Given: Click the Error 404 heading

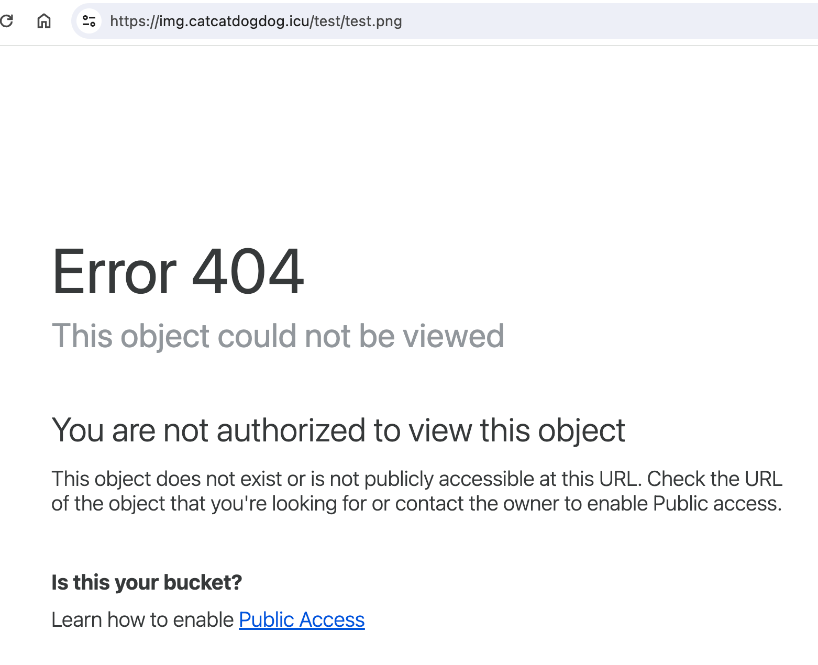Looking at the screenshot, I should pyautogui.click(x=178, y=272).
